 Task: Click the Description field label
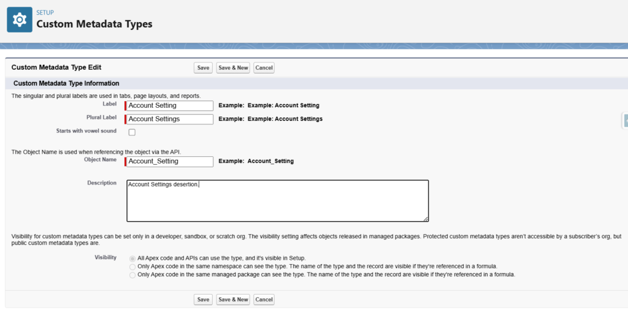pos(102,183)
